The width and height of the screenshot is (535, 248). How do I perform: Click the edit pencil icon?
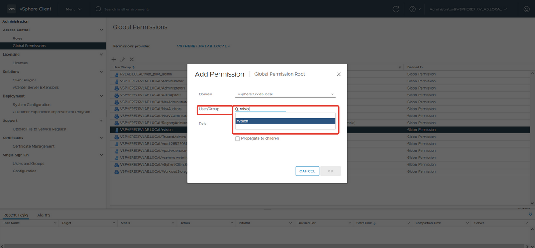pyautogui.click(x=123, y=59)
